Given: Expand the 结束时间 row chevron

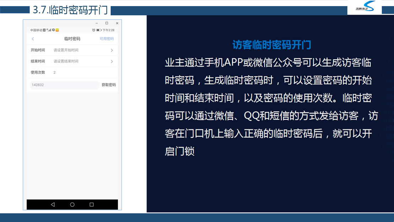Looking at the screenshot, I should tap(112, 61).
